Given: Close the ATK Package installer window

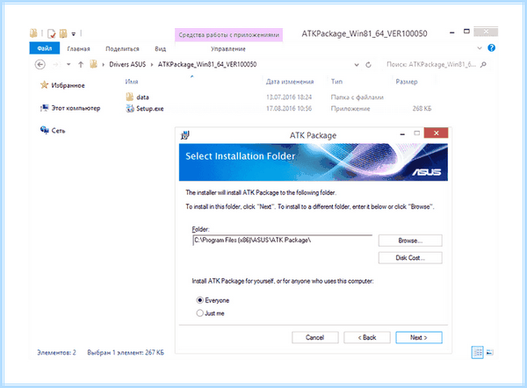Looking at the screenshot, I should point(436,133).
